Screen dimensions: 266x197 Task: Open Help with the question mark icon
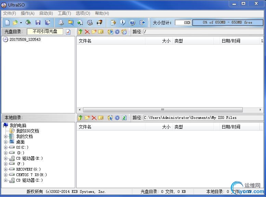click(132, 22)
